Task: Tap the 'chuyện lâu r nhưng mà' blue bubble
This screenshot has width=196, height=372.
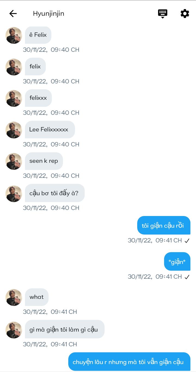Action: [129, 362]
